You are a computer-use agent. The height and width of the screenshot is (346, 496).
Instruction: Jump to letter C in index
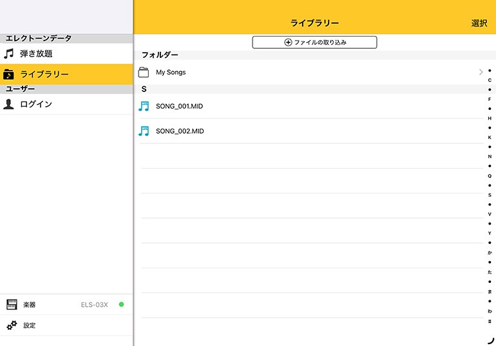point(490,80)
